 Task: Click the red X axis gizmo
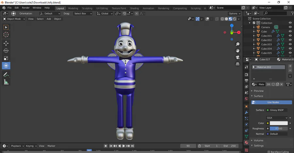point(239,33)
